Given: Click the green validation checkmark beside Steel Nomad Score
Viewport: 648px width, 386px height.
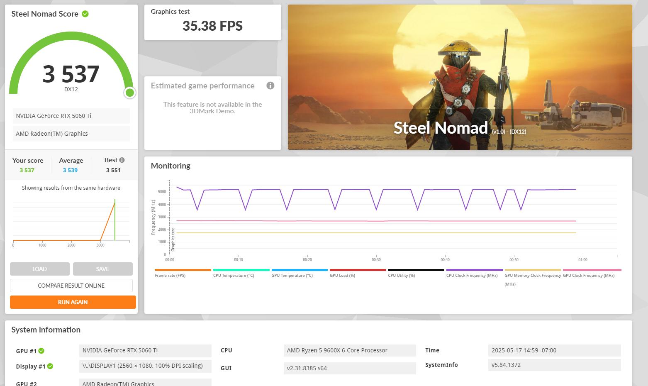Looking at the screenshot, I should pos(85,14).
